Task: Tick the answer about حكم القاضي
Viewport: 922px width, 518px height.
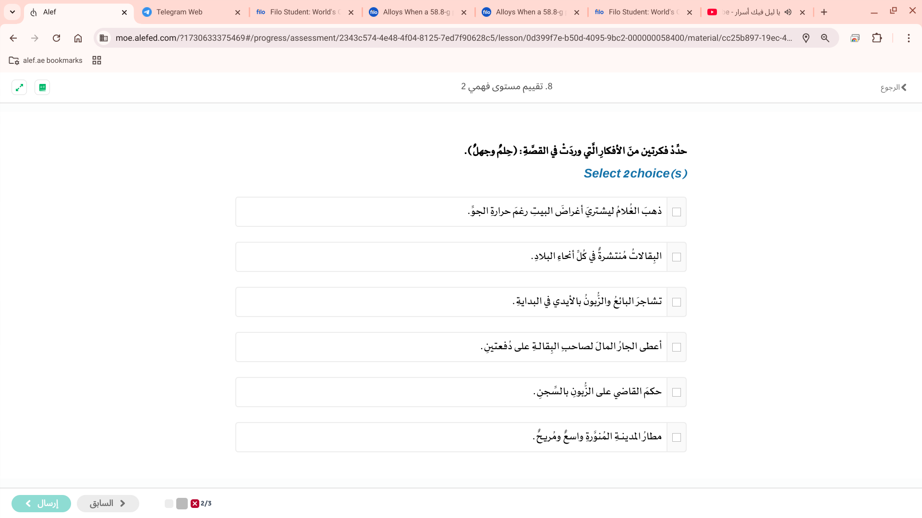Action: coord(677,392)
